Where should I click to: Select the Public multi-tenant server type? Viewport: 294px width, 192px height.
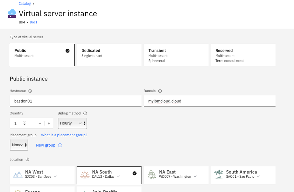tap(42, 55)
